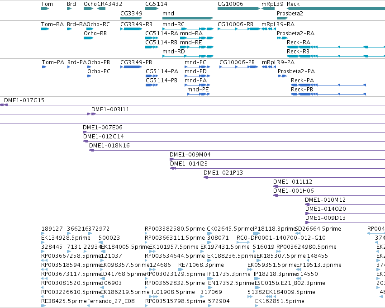Screen dimensions: 385x308
Task: Select transcript Ocho-RB
Action: click(88, 38)
